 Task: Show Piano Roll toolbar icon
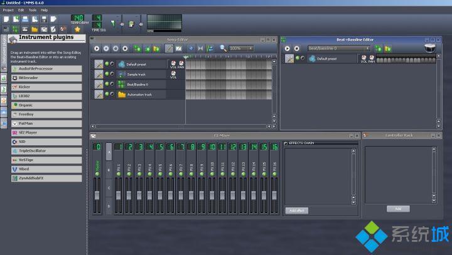point(25,29)
